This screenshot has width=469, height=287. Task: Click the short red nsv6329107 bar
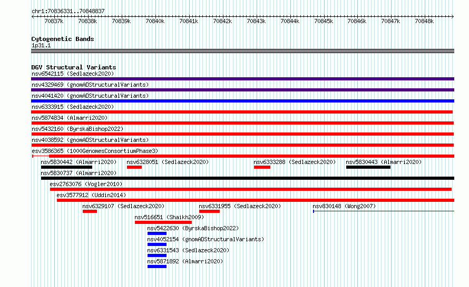click(90, 211)
